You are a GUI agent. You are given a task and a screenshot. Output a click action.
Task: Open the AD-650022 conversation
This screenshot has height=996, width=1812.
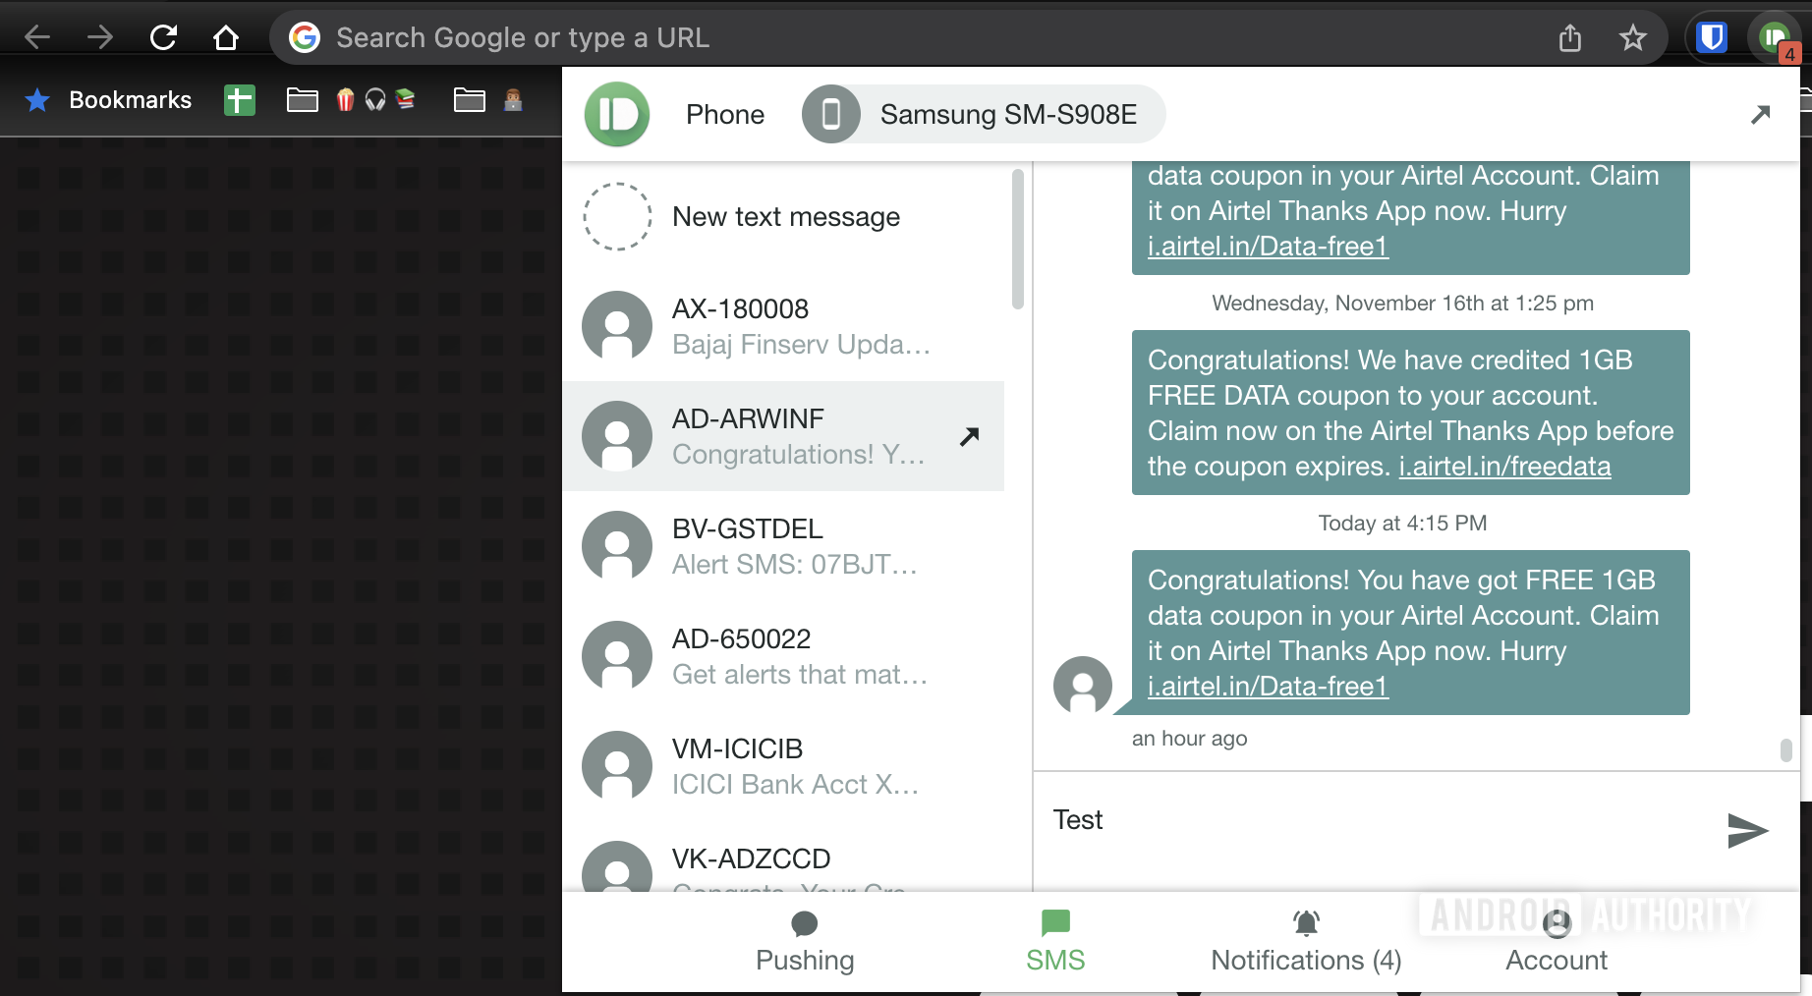783,656
